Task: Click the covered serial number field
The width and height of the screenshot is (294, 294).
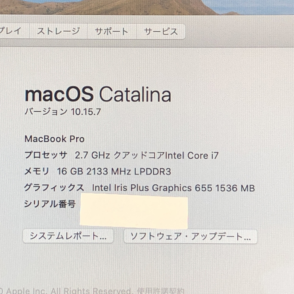Action: coord(134,211)
